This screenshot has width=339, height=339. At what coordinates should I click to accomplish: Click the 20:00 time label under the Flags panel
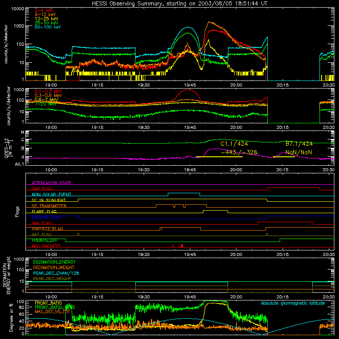(236, 255)
